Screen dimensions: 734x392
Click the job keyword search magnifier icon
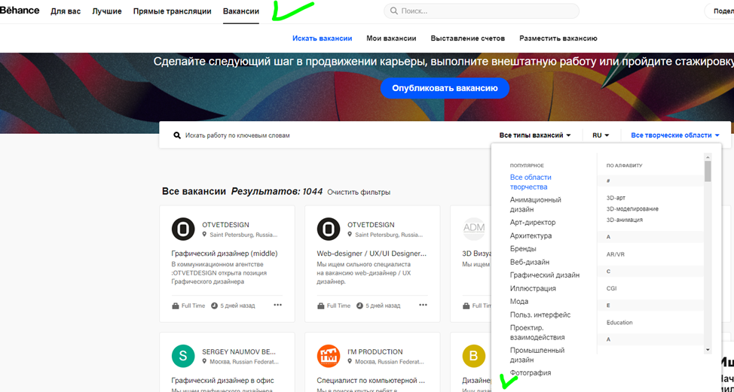pyautogui.click(x=177, y=135)
